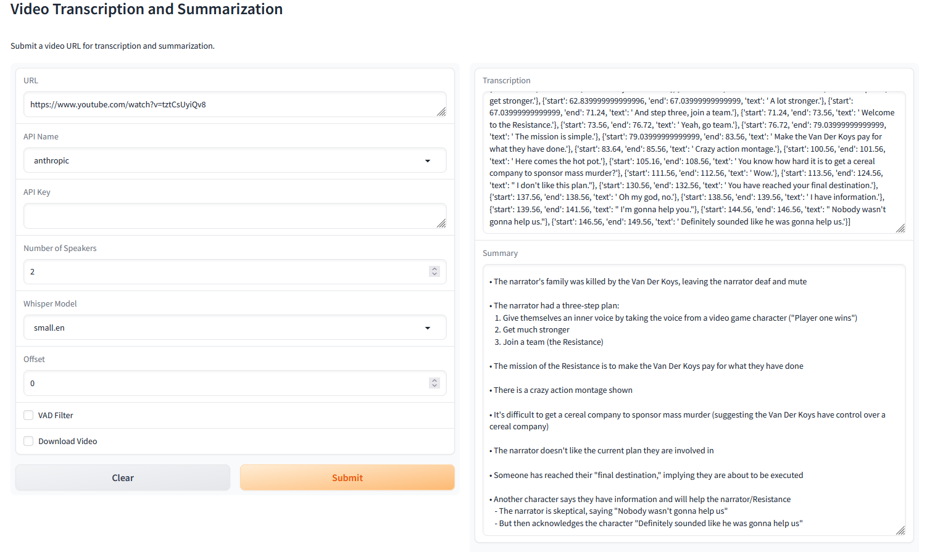Check the Download Video option
The width and height of the screenshot is (927, 552).
[x=28, y=440]
